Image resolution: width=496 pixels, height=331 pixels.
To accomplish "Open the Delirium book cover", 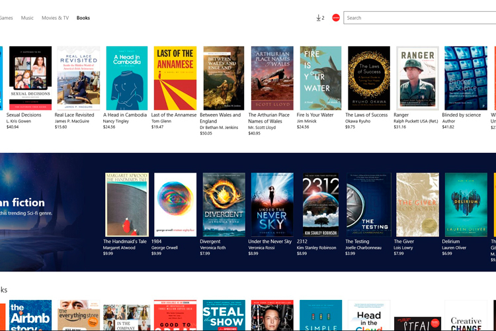I will (466, 205).
